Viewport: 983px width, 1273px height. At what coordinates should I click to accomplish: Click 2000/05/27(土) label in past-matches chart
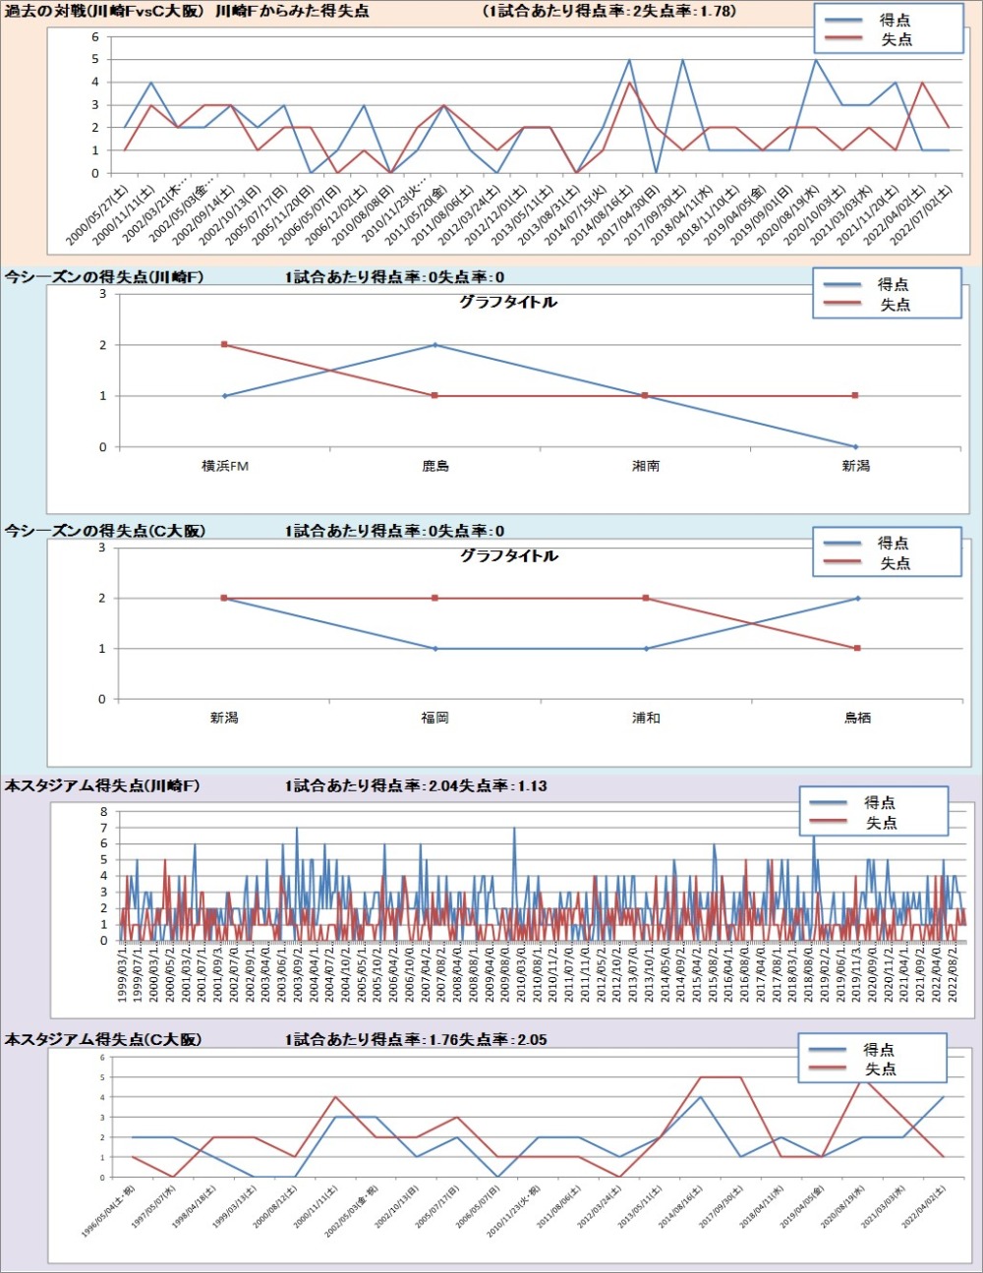(97, 215)
